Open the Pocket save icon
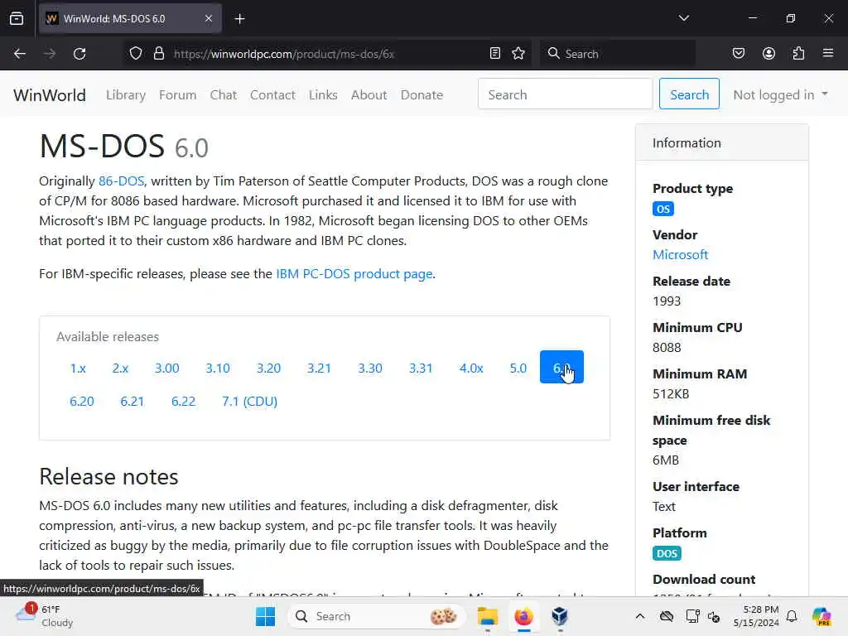 738,54
